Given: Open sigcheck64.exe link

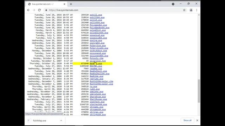Looking at the screenshot, I should (x=98, y=105).
